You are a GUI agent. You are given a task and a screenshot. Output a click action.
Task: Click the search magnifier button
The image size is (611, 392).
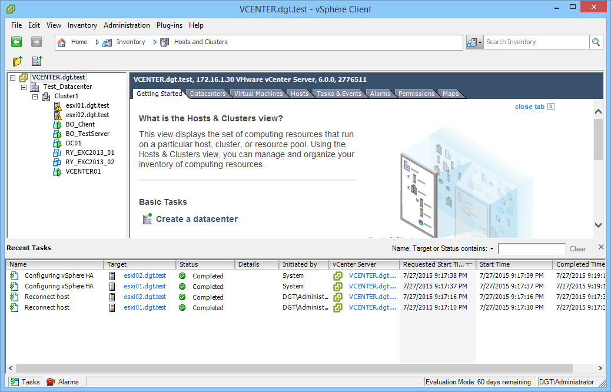coord(596,42)
